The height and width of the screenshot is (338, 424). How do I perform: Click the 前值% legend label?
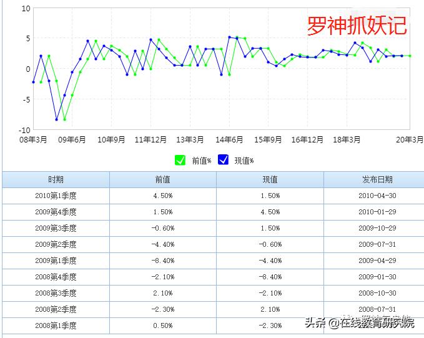point(202,161)
